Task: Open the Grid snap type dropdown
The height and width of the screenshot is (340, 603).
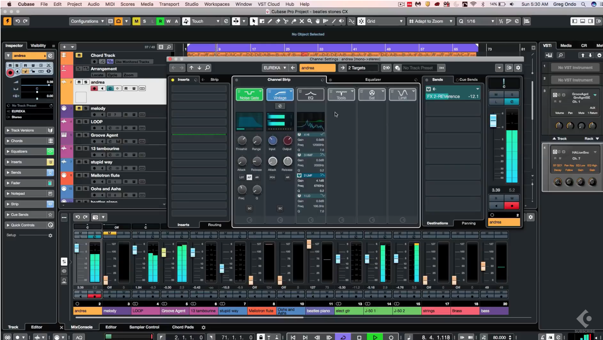Action: tap(385, 21)
